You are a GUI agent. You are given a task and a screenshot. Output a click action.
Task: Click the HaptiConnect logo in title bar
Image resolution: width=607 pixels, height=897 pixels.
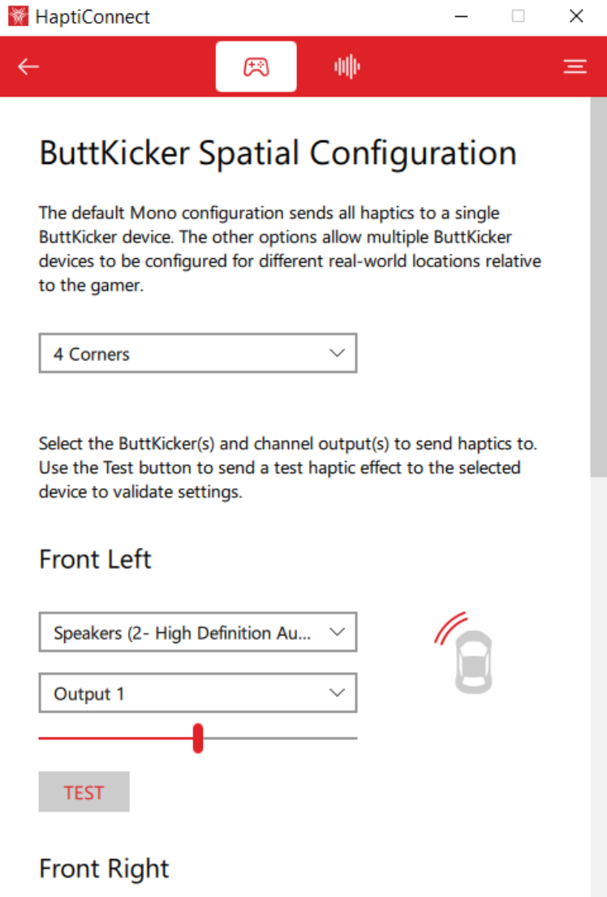[x=18, y=16]
